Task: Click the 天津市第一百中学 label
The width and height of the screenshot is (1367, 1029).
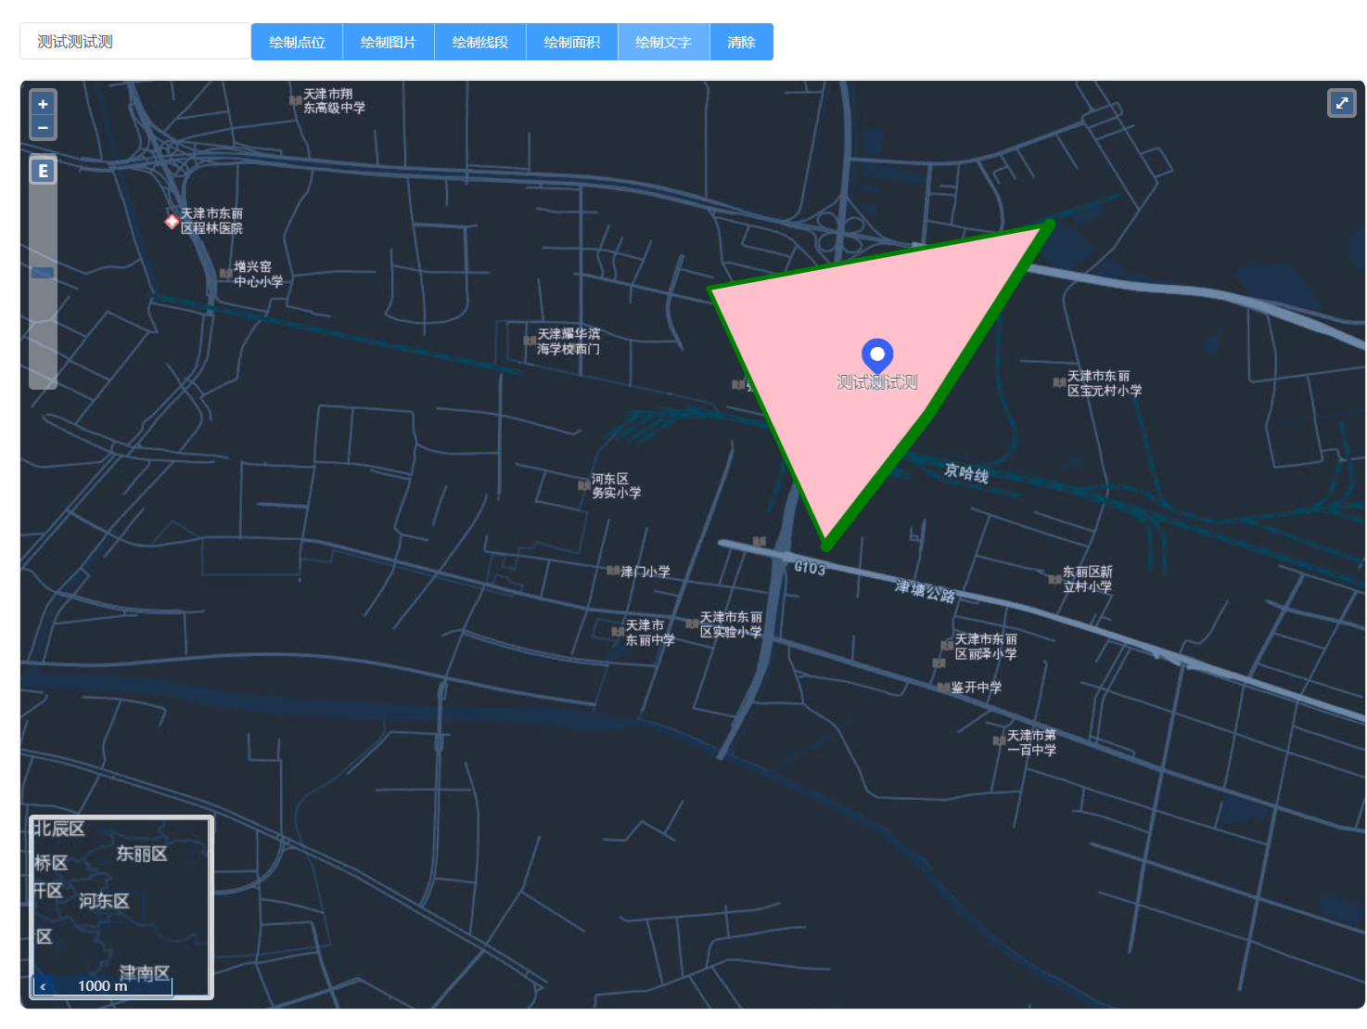Action: coord(1031,742)
